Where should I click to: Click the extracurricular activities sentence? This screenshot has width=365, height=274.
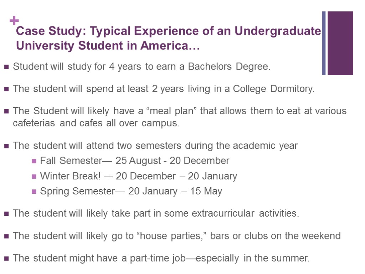coord(156,213)
